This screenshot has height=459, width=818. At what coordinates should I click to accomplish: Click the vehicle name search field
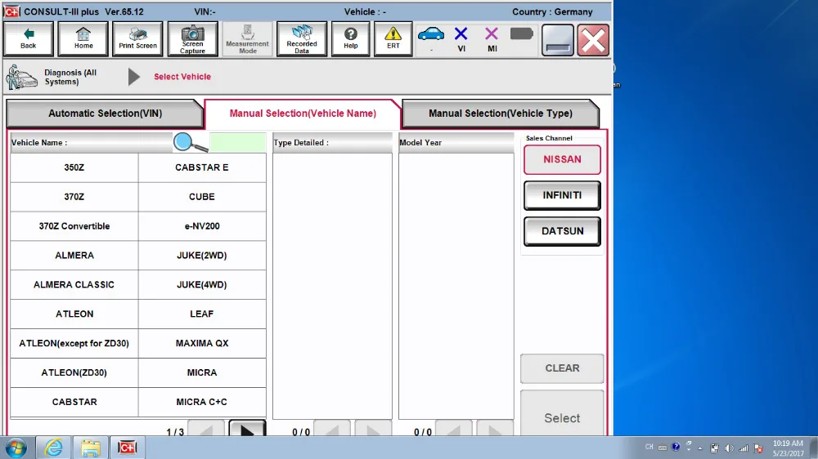[237, 142]
